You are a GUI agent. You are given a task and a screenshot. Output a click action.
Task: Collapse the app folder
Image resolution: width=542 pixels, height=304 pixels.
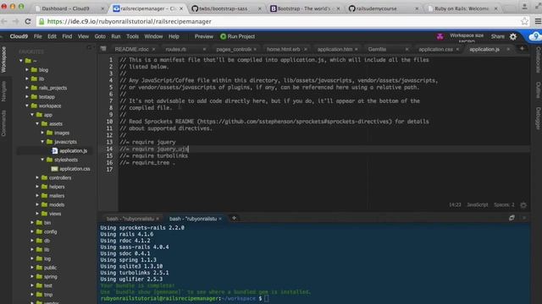click(32, 115)
